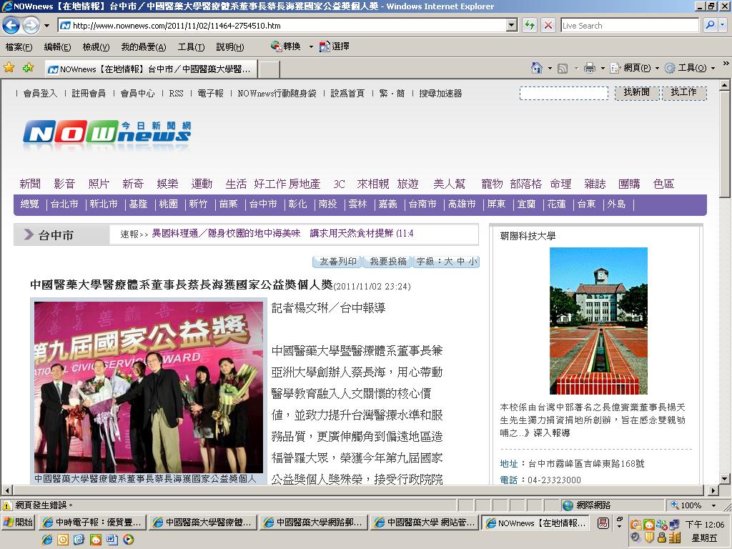Open the 我的最愛(A) menu

(143, 46)
